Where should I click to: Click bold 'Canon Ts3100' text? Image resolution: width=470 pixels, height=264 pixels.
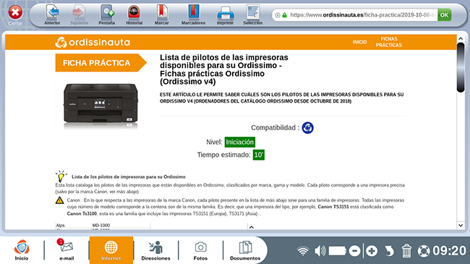click(82, 213)
